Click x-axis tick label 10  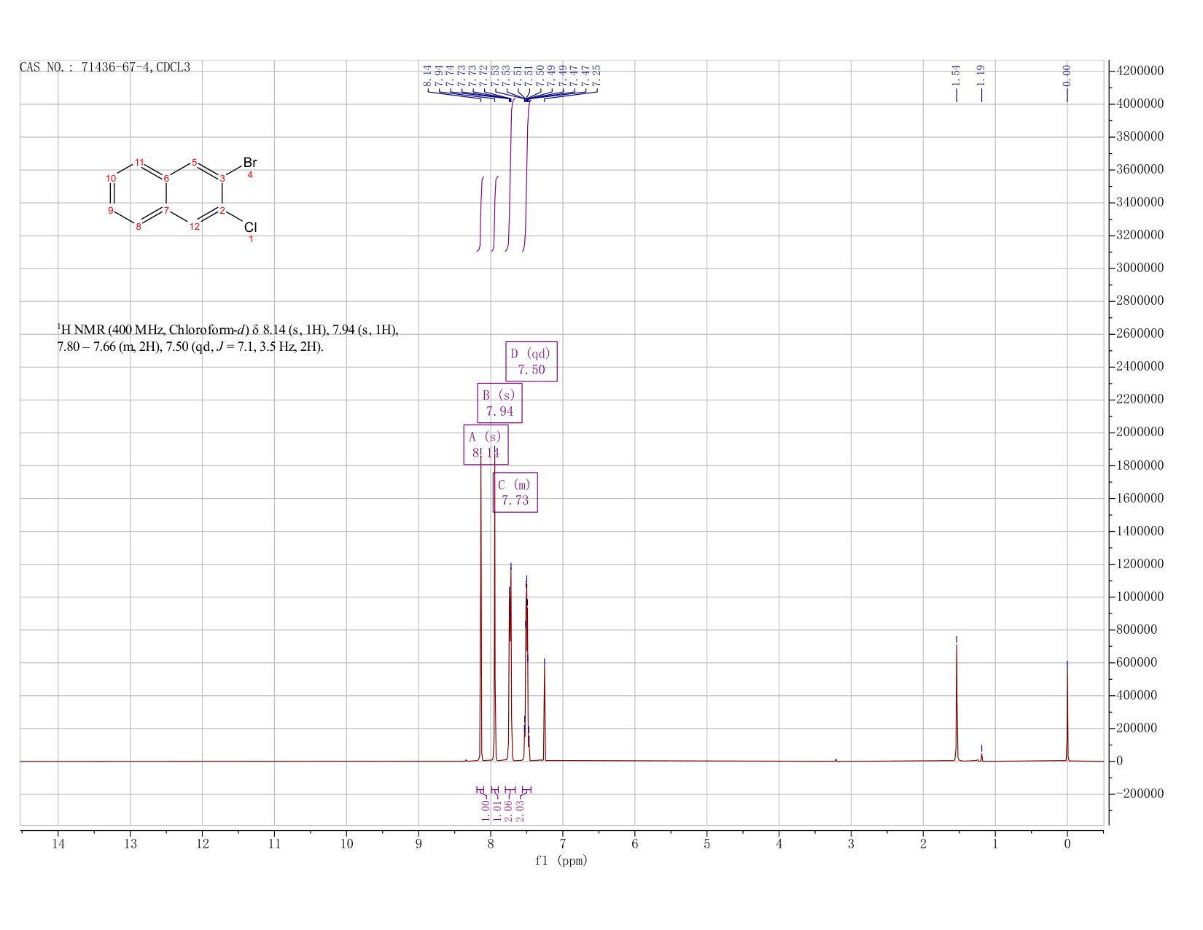point(346,844)
